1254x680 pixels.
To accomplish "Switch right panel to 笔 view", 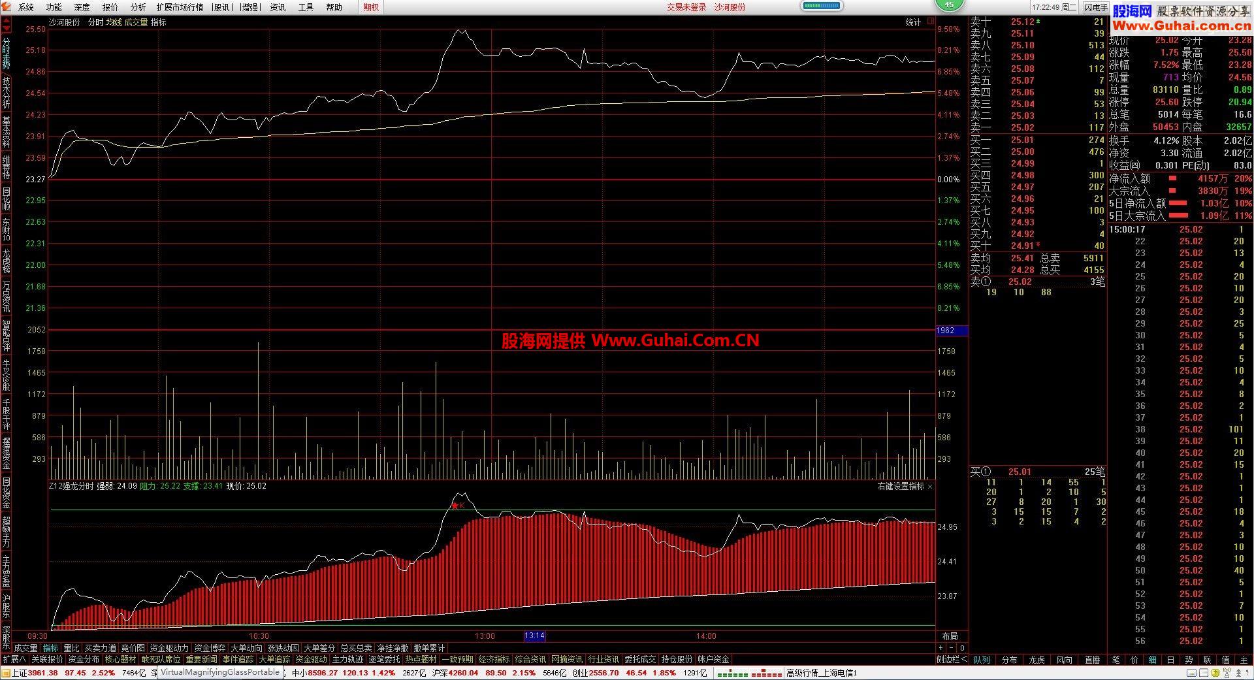I will 1116,660.
